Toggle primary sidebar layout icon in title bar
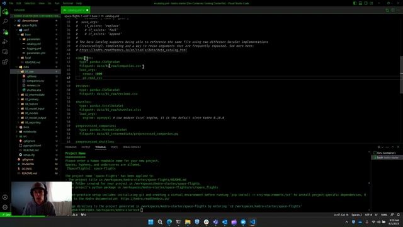This screenshot has height=227, width=403. click(x=355, y=3)
